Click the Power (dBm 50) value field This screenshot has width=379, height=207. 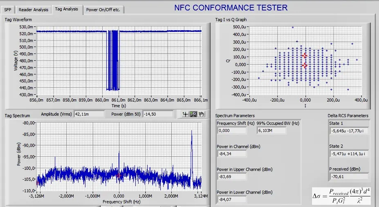click(x=158, y=114)
